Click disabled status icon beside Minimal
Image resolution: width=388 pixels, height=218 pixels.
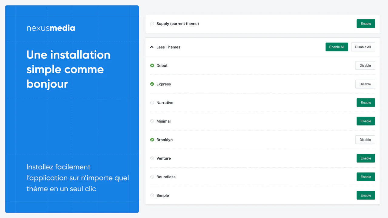click(152, 121)
